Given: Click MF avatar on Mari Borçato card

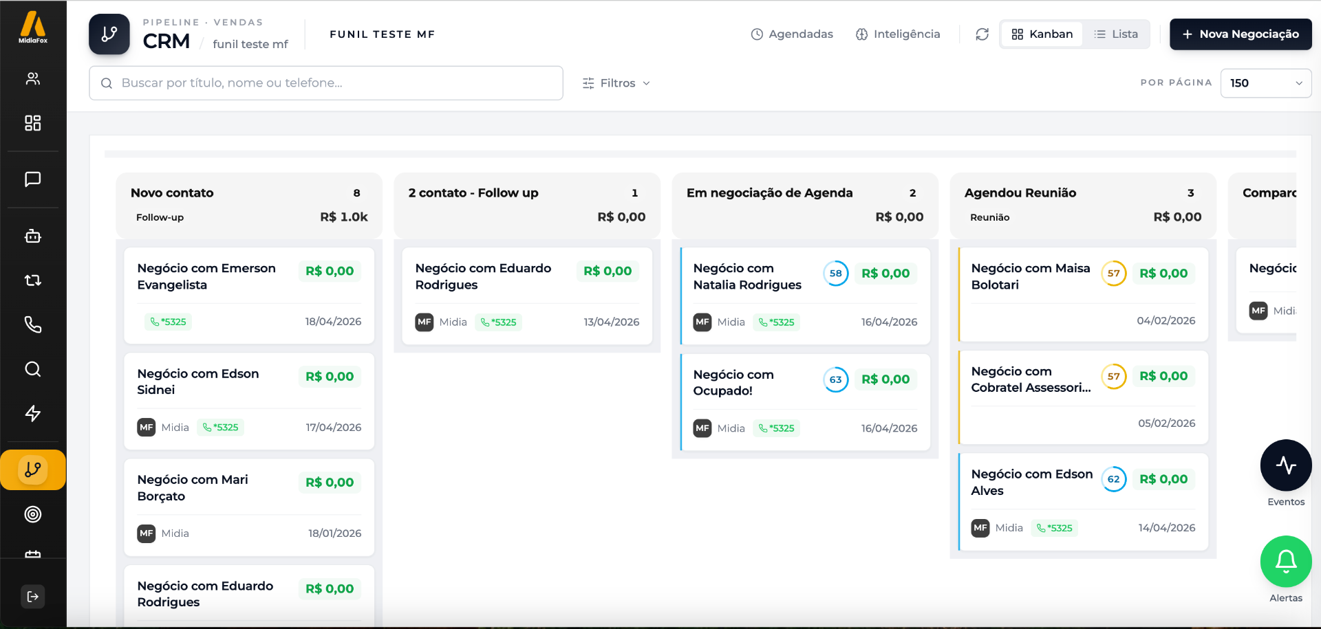Looking at the screenshot, I should pos(147,533).
